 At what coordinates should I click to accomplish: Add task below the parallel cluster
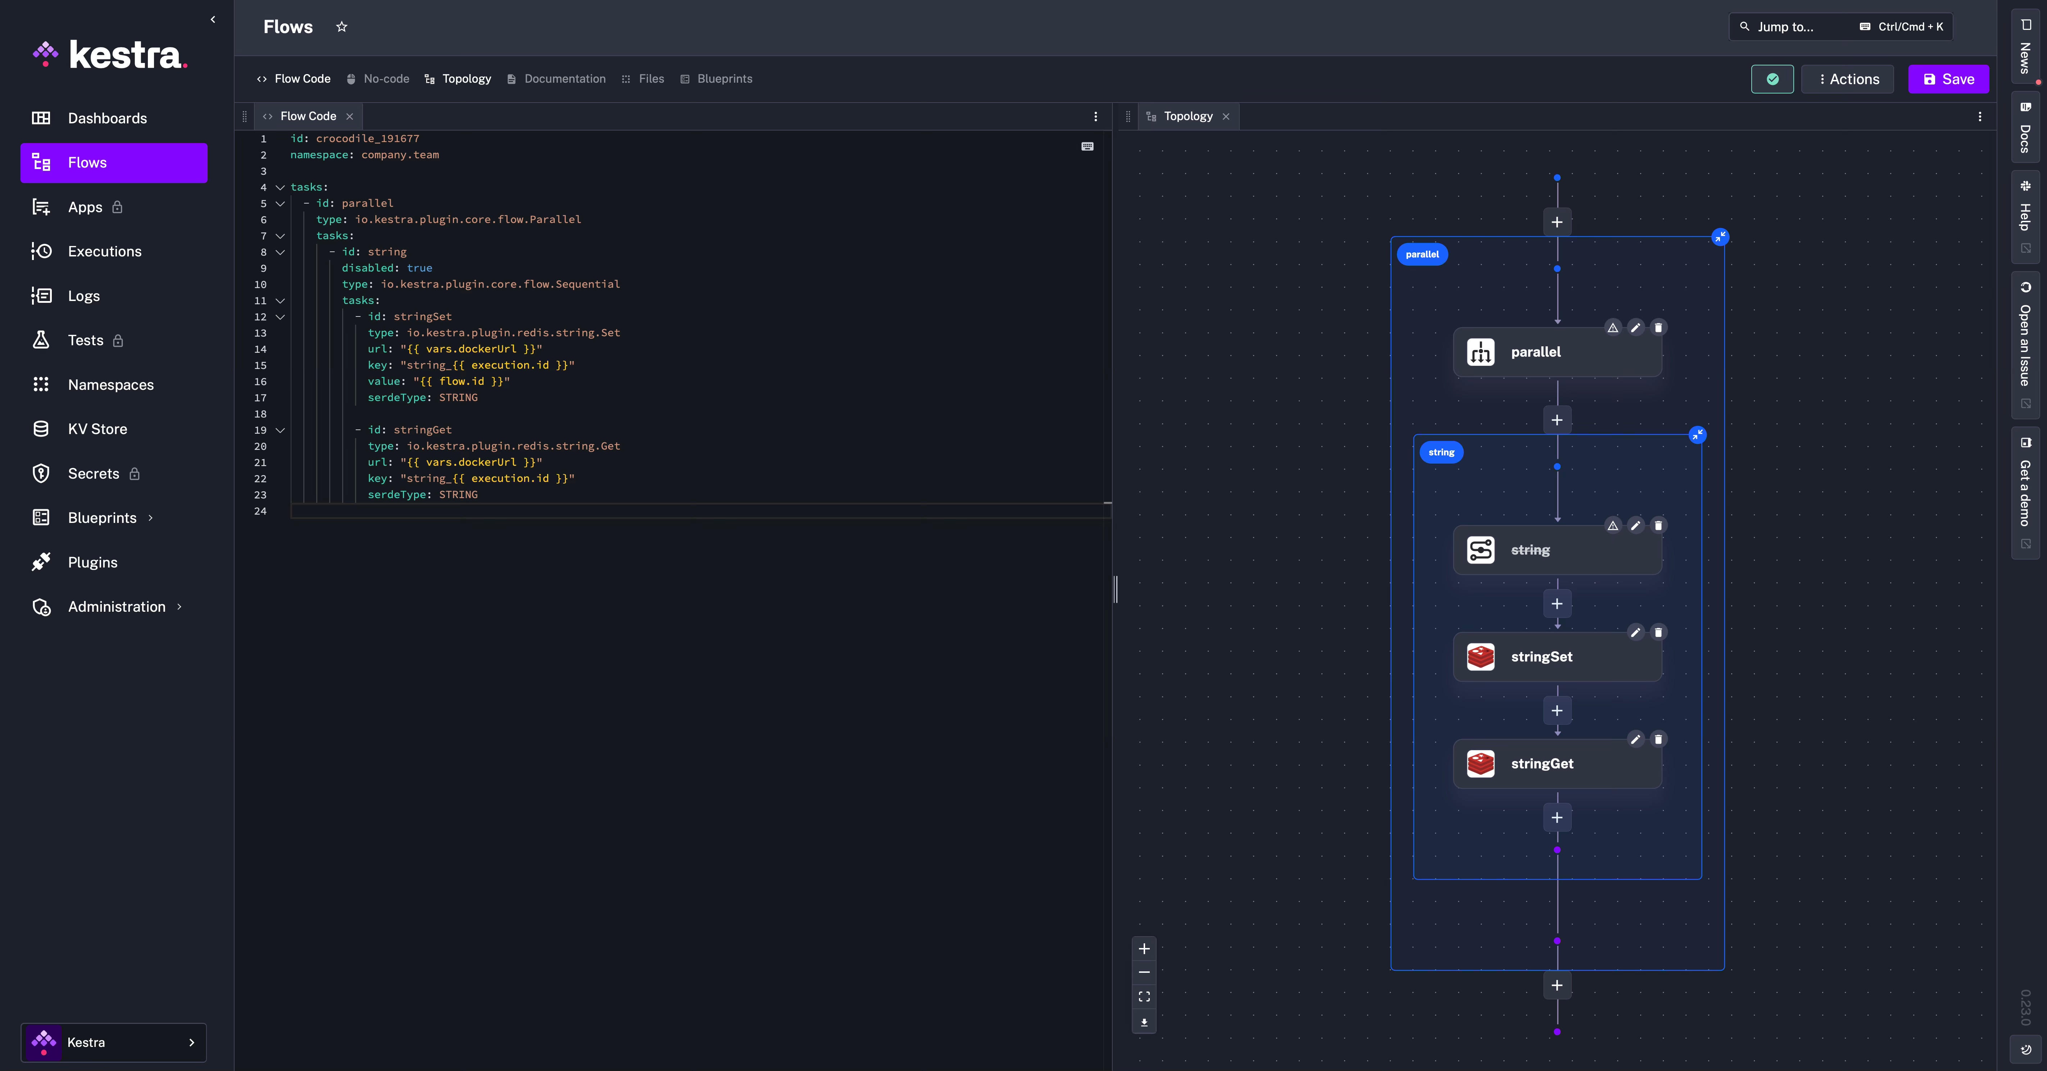click(x=1557, y=985)
